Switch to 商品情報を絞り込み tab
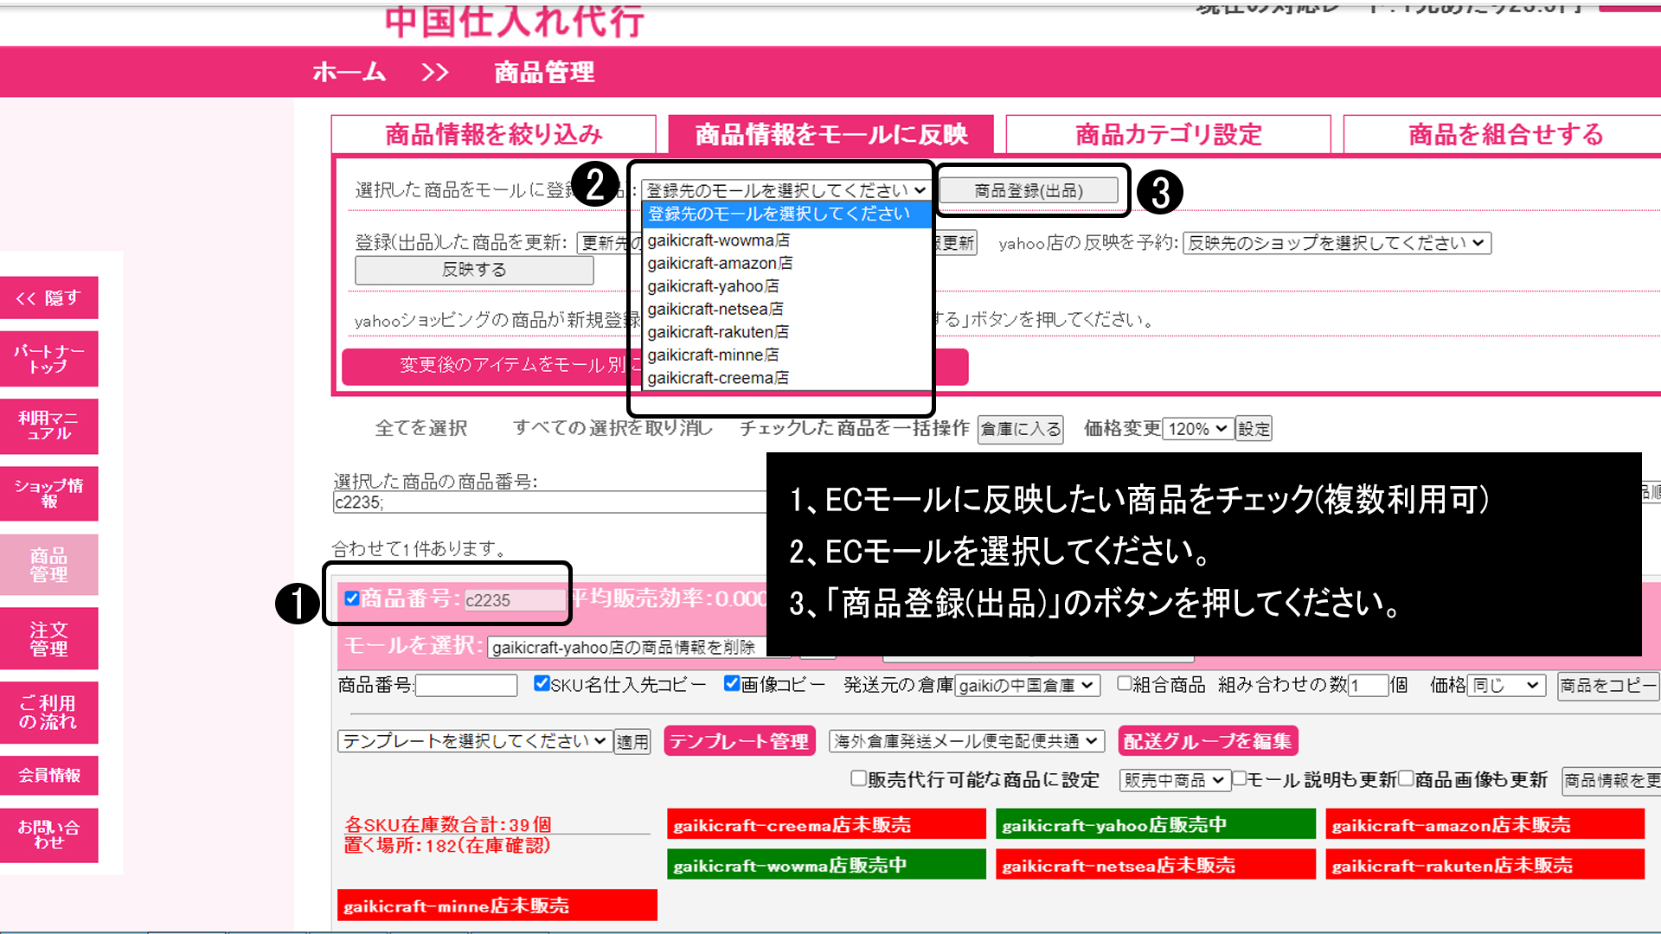 pos(493,134)
